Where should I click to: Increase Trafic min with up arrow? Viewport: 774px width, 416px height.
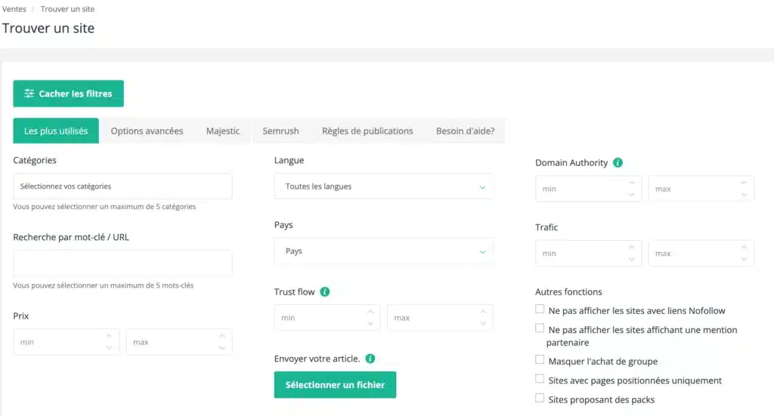pyautogui.click(x=631, y=247)
